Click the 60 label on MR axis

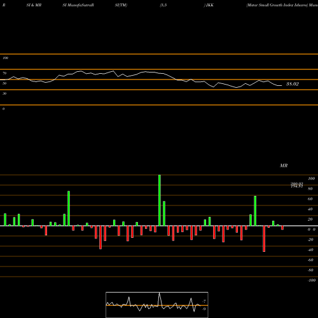[310, 199]
